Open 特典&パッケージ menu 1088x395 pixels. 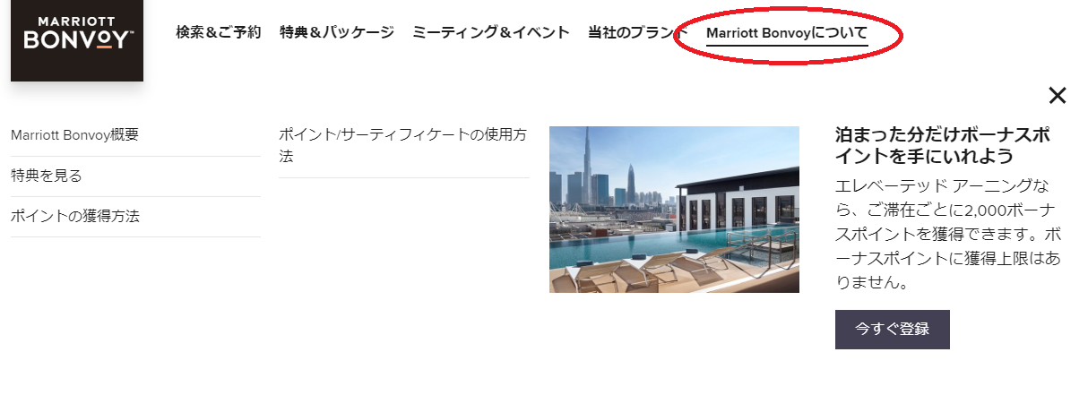point(337,32)
